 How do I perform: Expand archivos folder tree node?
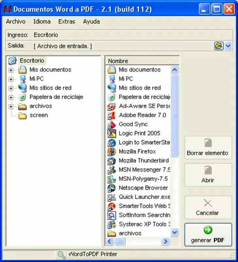11,106
